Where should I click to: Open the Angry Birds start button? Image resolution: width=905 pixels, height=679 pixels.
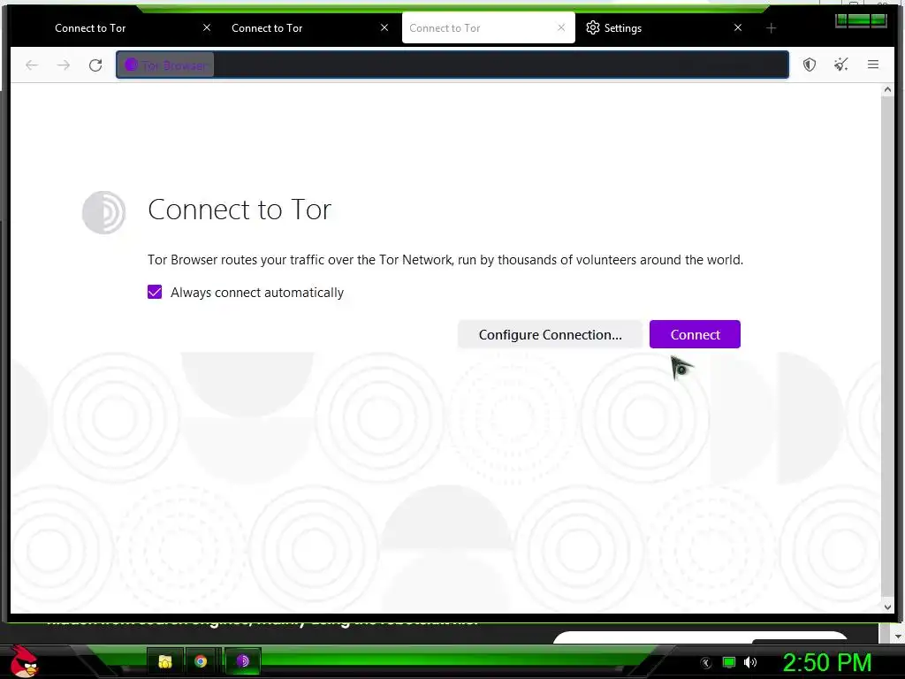[x=24, y=661]
